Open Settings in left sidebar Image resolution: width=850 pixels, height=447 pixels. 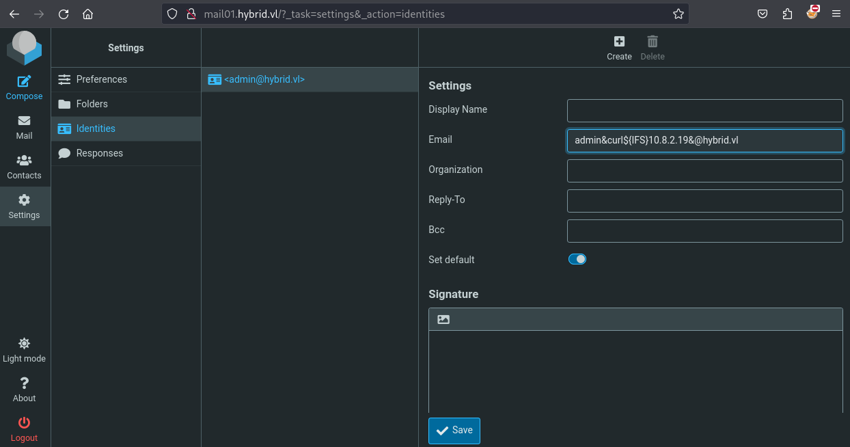pos(25,206)
